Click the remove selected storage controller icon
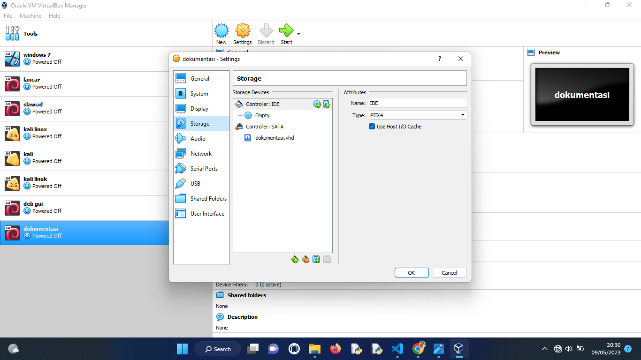 tap(305, 259)
